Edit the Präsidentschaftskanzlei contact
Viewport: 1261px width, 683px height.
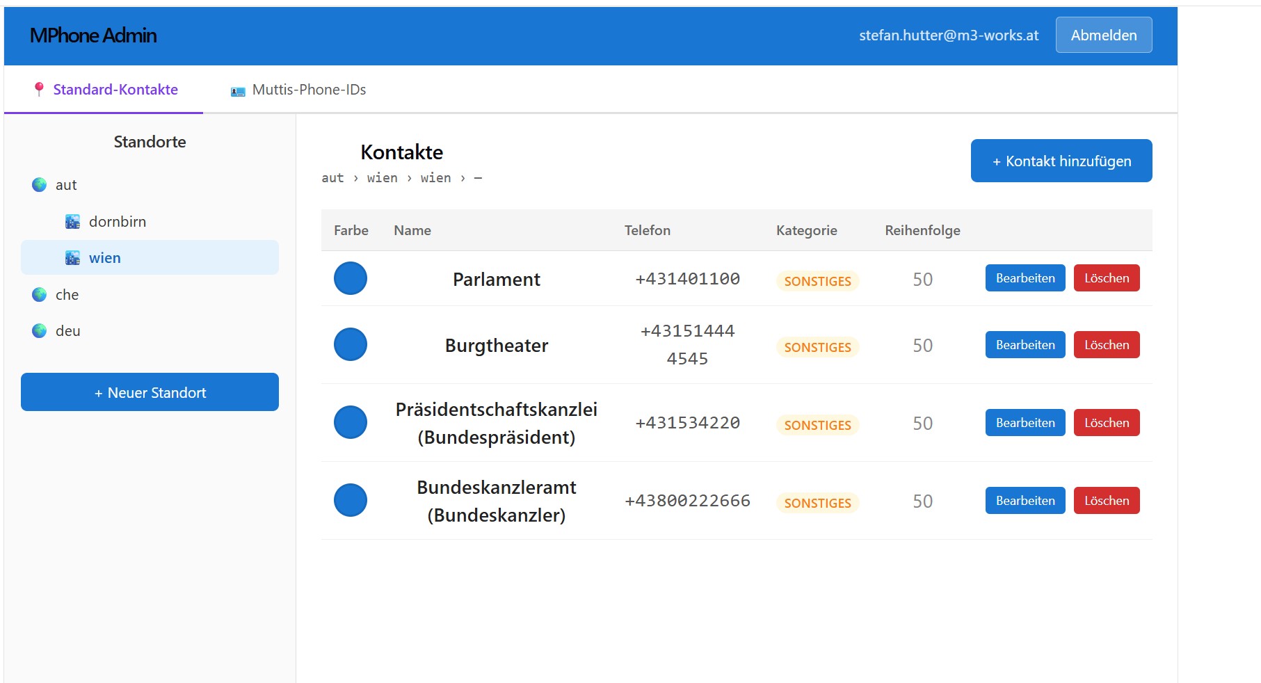1025,423
